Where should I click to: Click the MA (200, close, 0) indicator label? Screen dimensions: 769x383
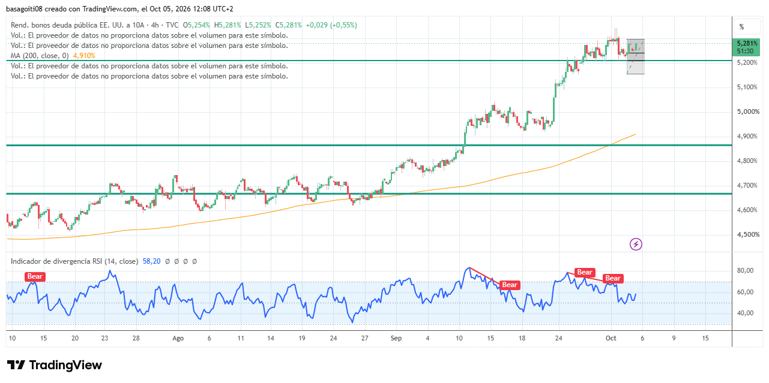click(40, 56)
